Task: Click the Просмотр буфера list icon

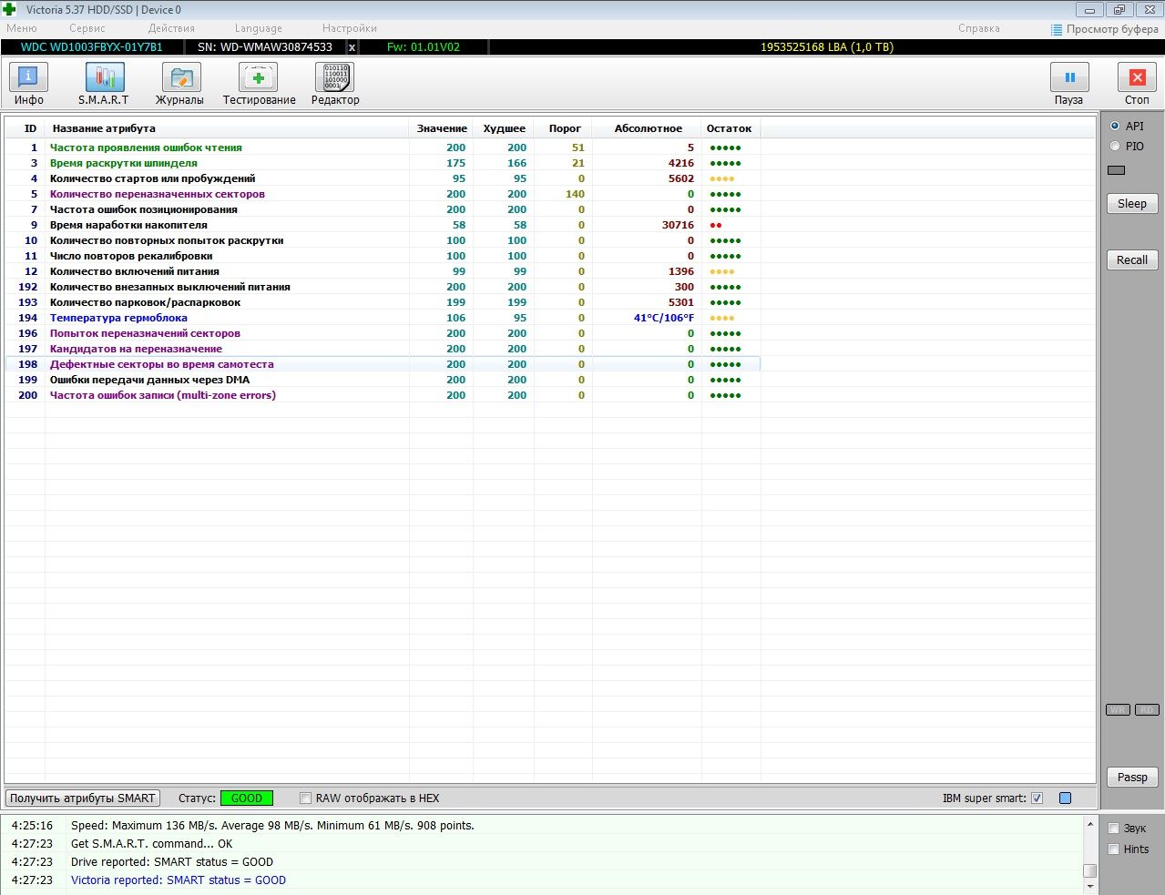Action: (1057, 29)
